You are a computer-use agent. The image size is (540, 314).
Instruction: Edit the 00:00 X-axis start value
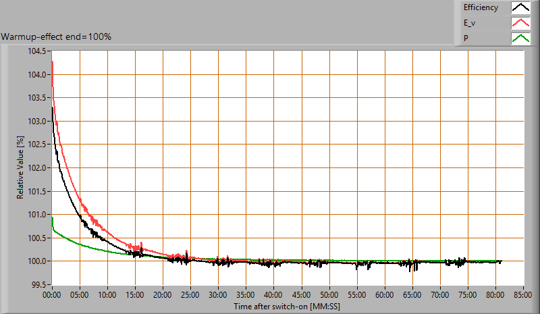[x=52, y=295]
